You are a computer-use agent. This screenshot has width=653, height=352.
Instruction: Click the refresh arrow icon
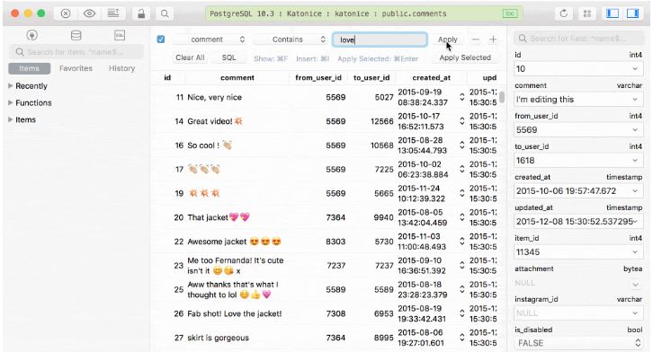click(563, 13)
